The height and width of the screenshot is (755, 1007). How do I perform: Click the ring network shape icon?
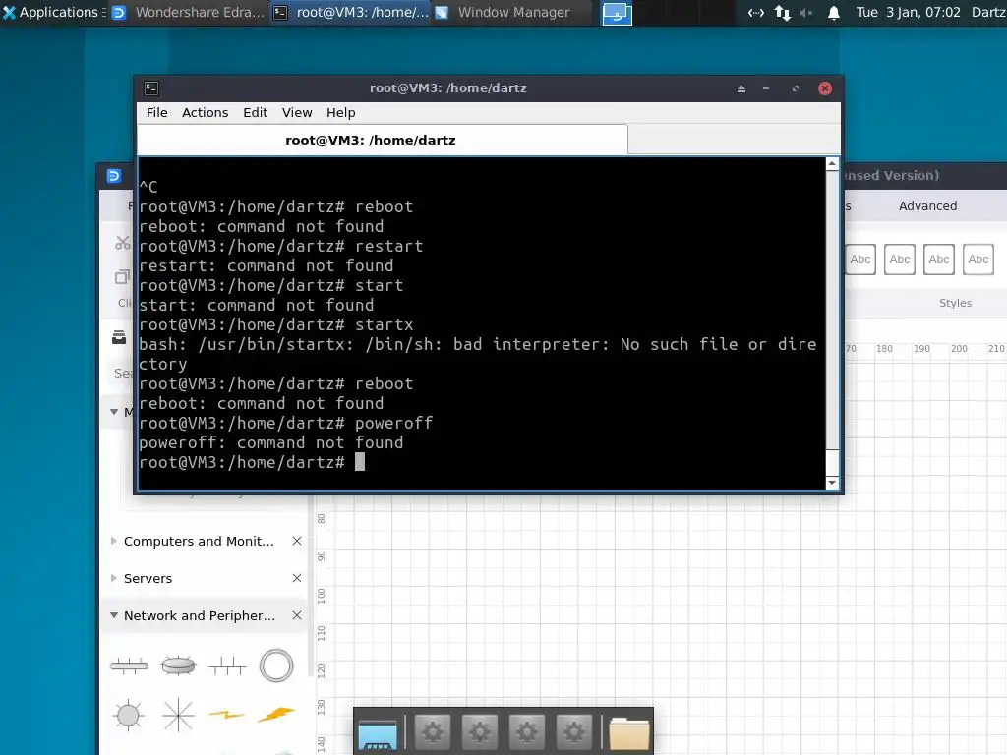(276, 666)
